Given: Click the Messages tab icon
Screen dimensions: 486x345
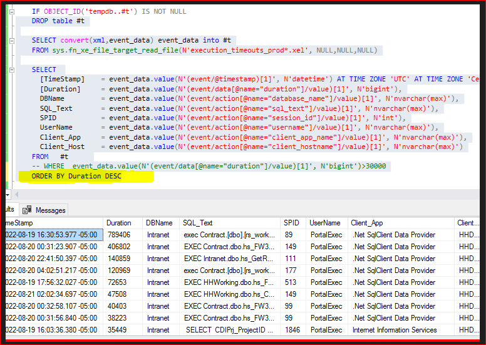Looking at the screenshot, I should tap(28, 210).
